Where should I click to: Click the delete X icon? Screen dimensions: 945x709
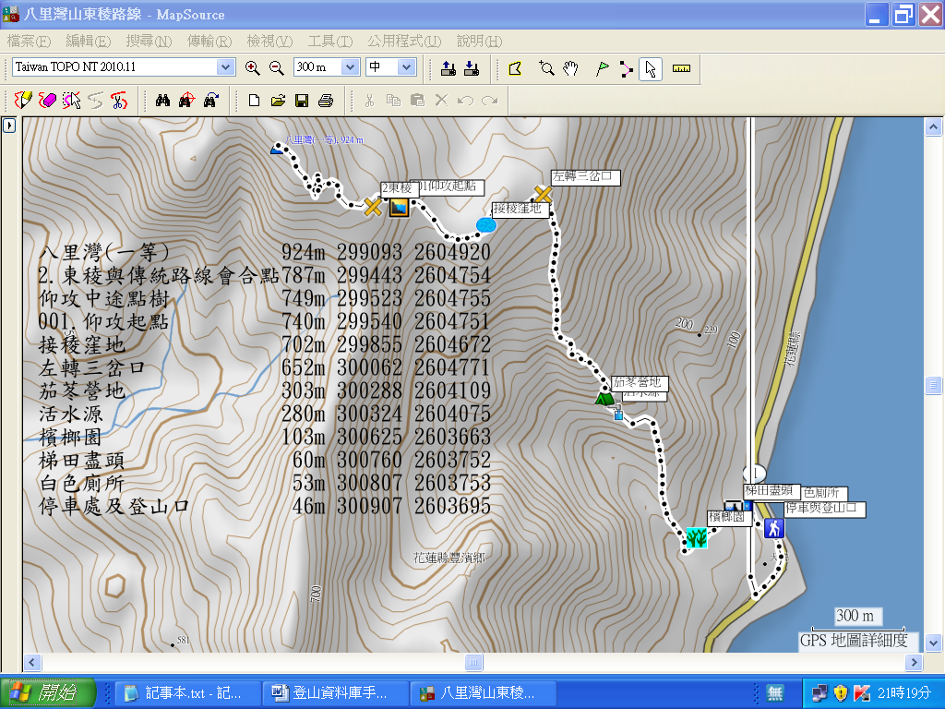pos(441,100)
